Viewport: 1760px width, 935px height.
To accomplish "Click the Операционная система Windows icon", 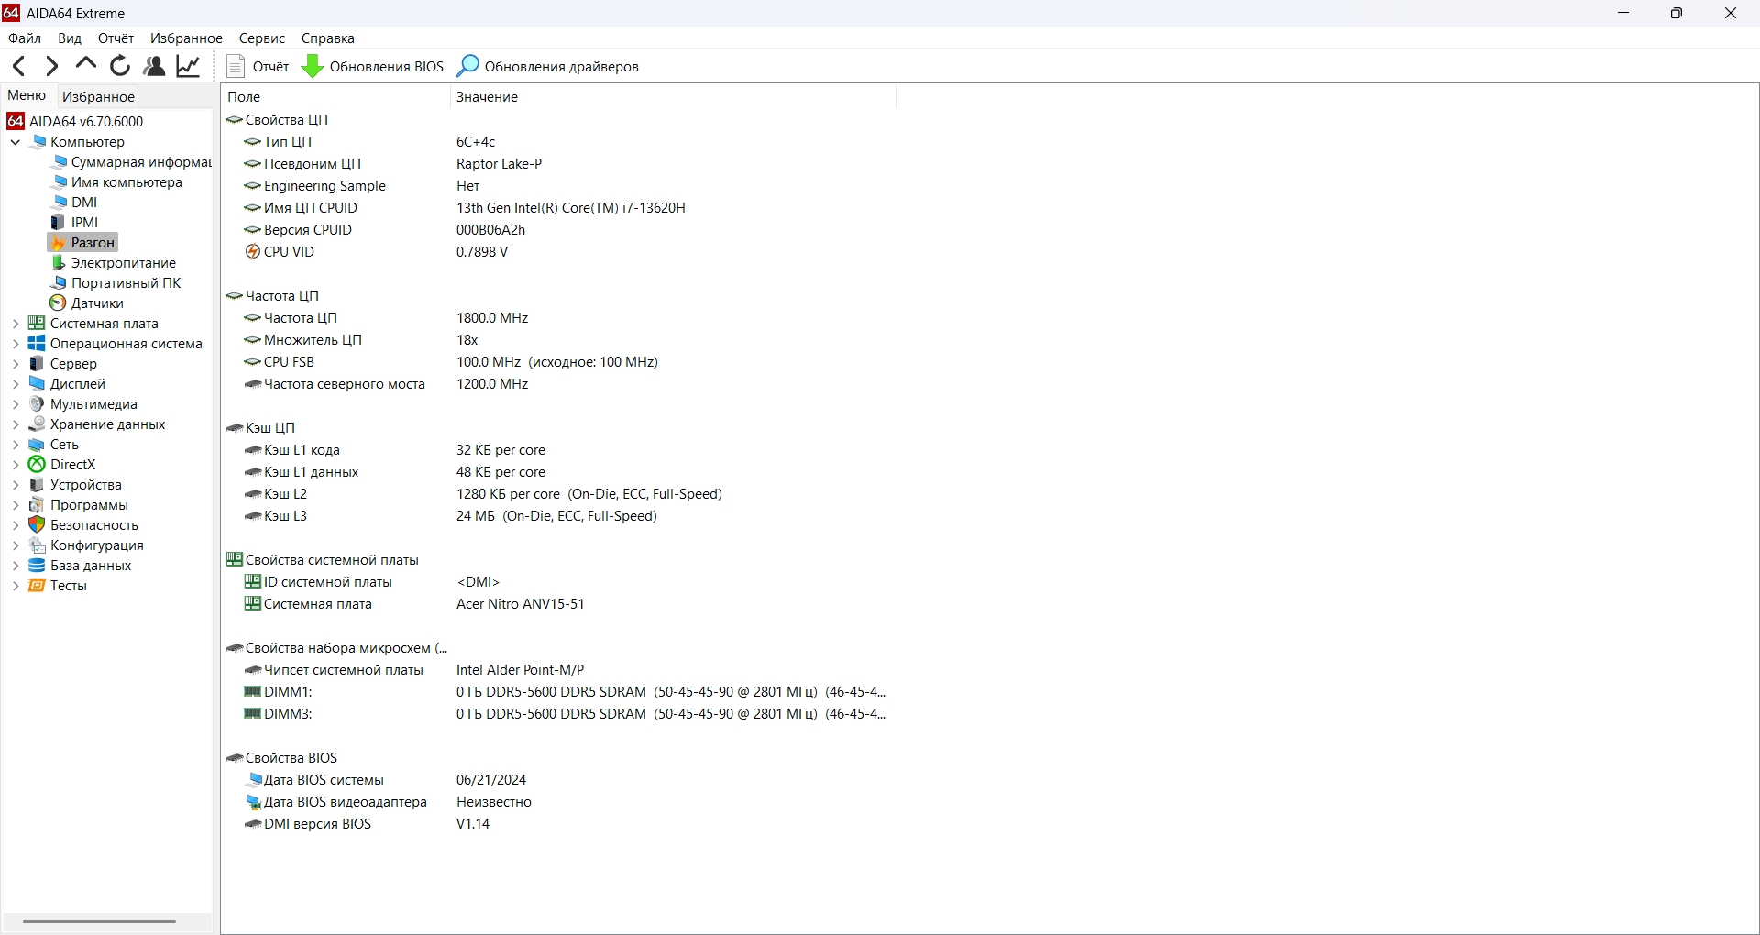I will [x=37, y=344].
